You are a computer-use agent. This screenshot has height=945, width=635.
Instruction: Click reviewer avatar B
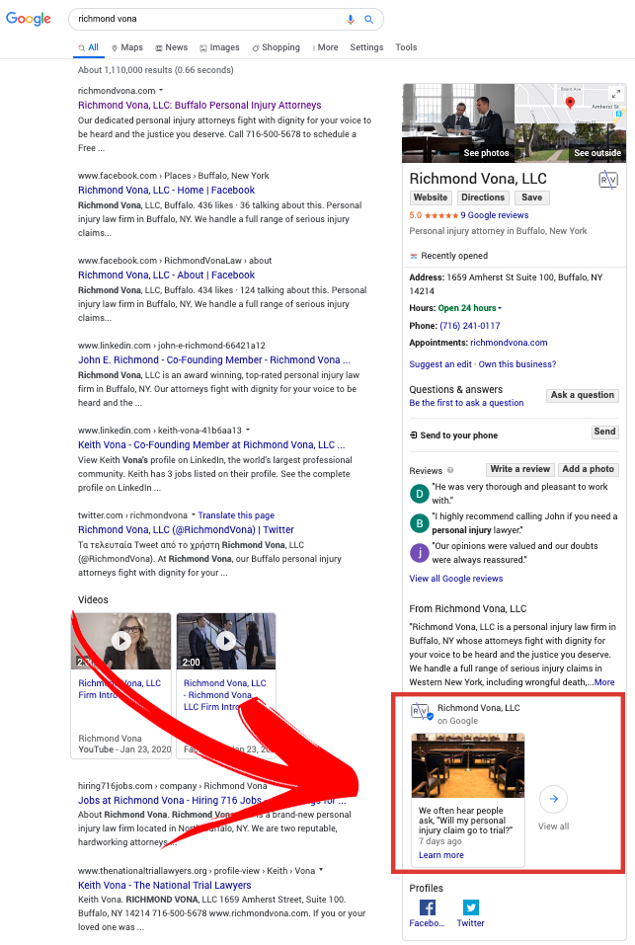[x=420, y=523]
